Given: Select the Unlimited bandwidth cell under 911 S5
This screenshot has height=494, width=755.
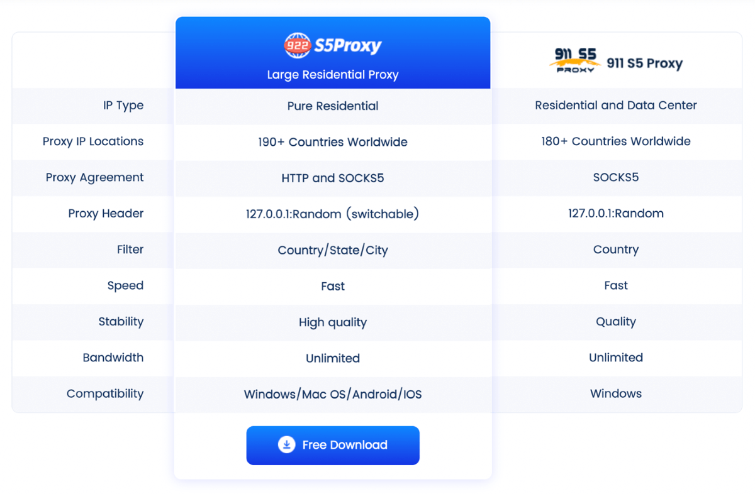Looking at the screenshot, I should pyautogui.click(x=616, y=358).
